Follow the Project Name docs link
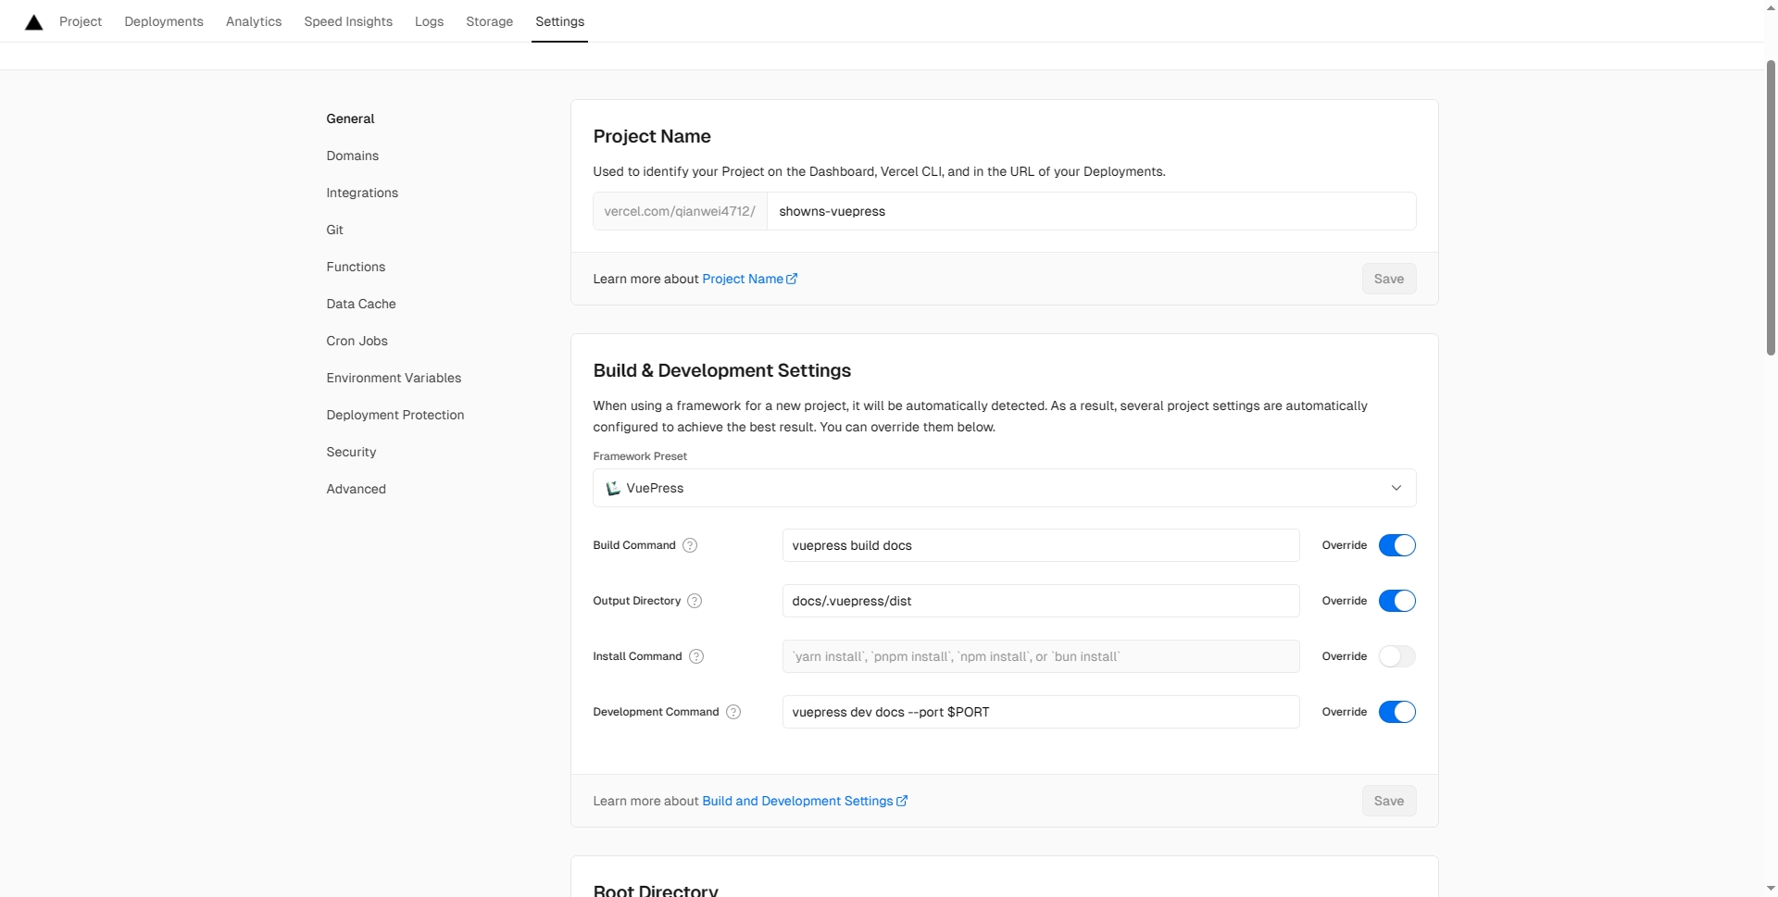Viewport: 1778px width, 897px height. pos(749,279)
